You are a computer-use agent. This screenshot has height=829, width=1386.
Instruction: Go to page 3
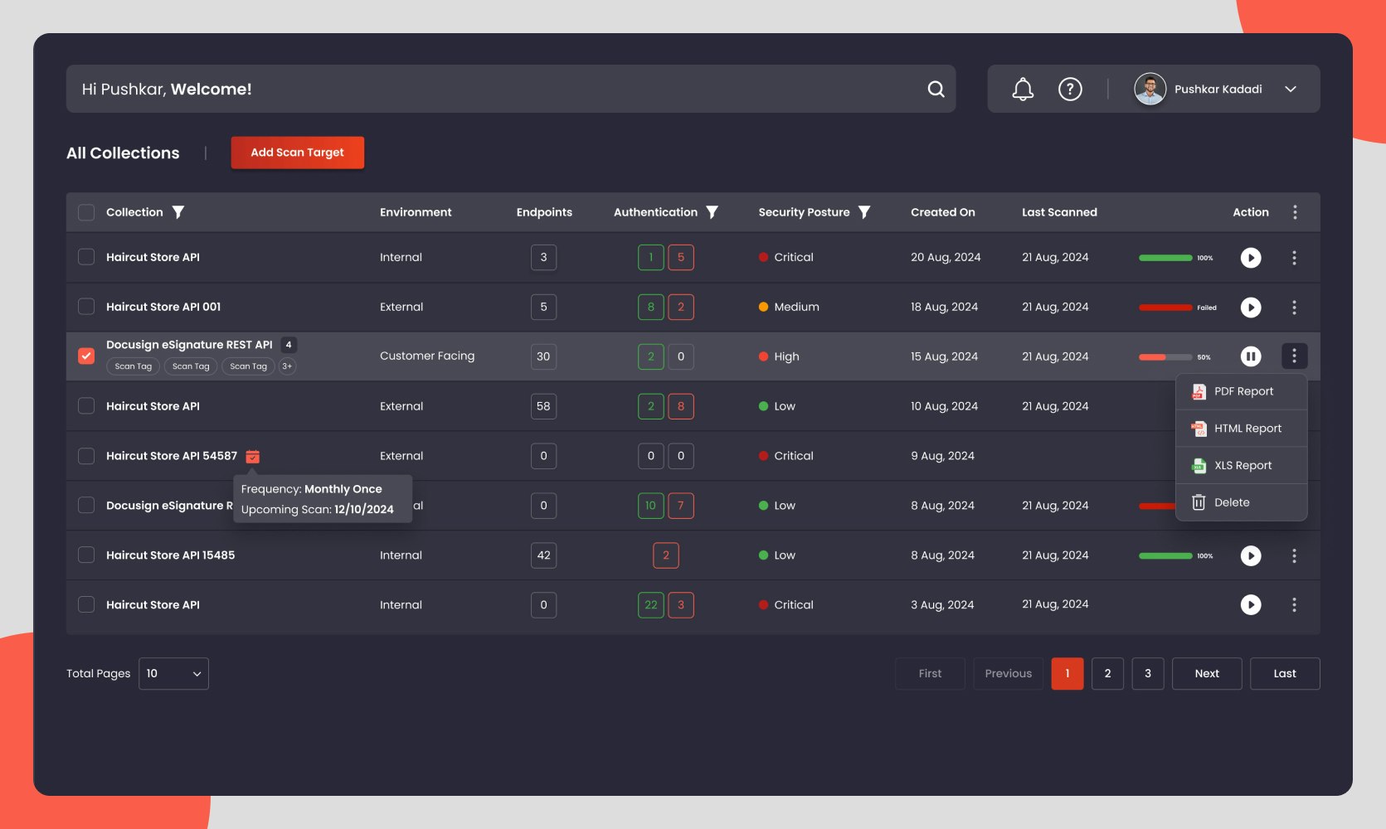click(x=1148, y=673)
